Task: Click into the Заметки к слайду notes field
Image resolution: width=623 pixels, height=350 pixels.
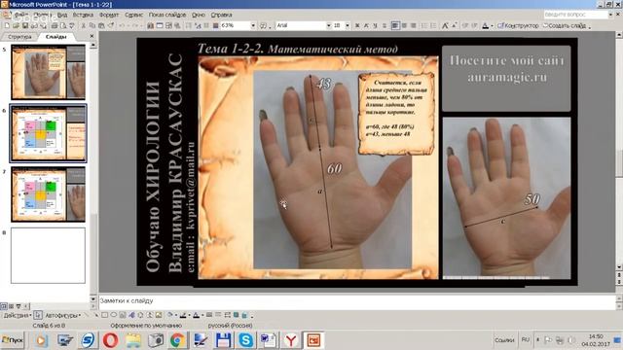Action: click(x=357, y=302)
